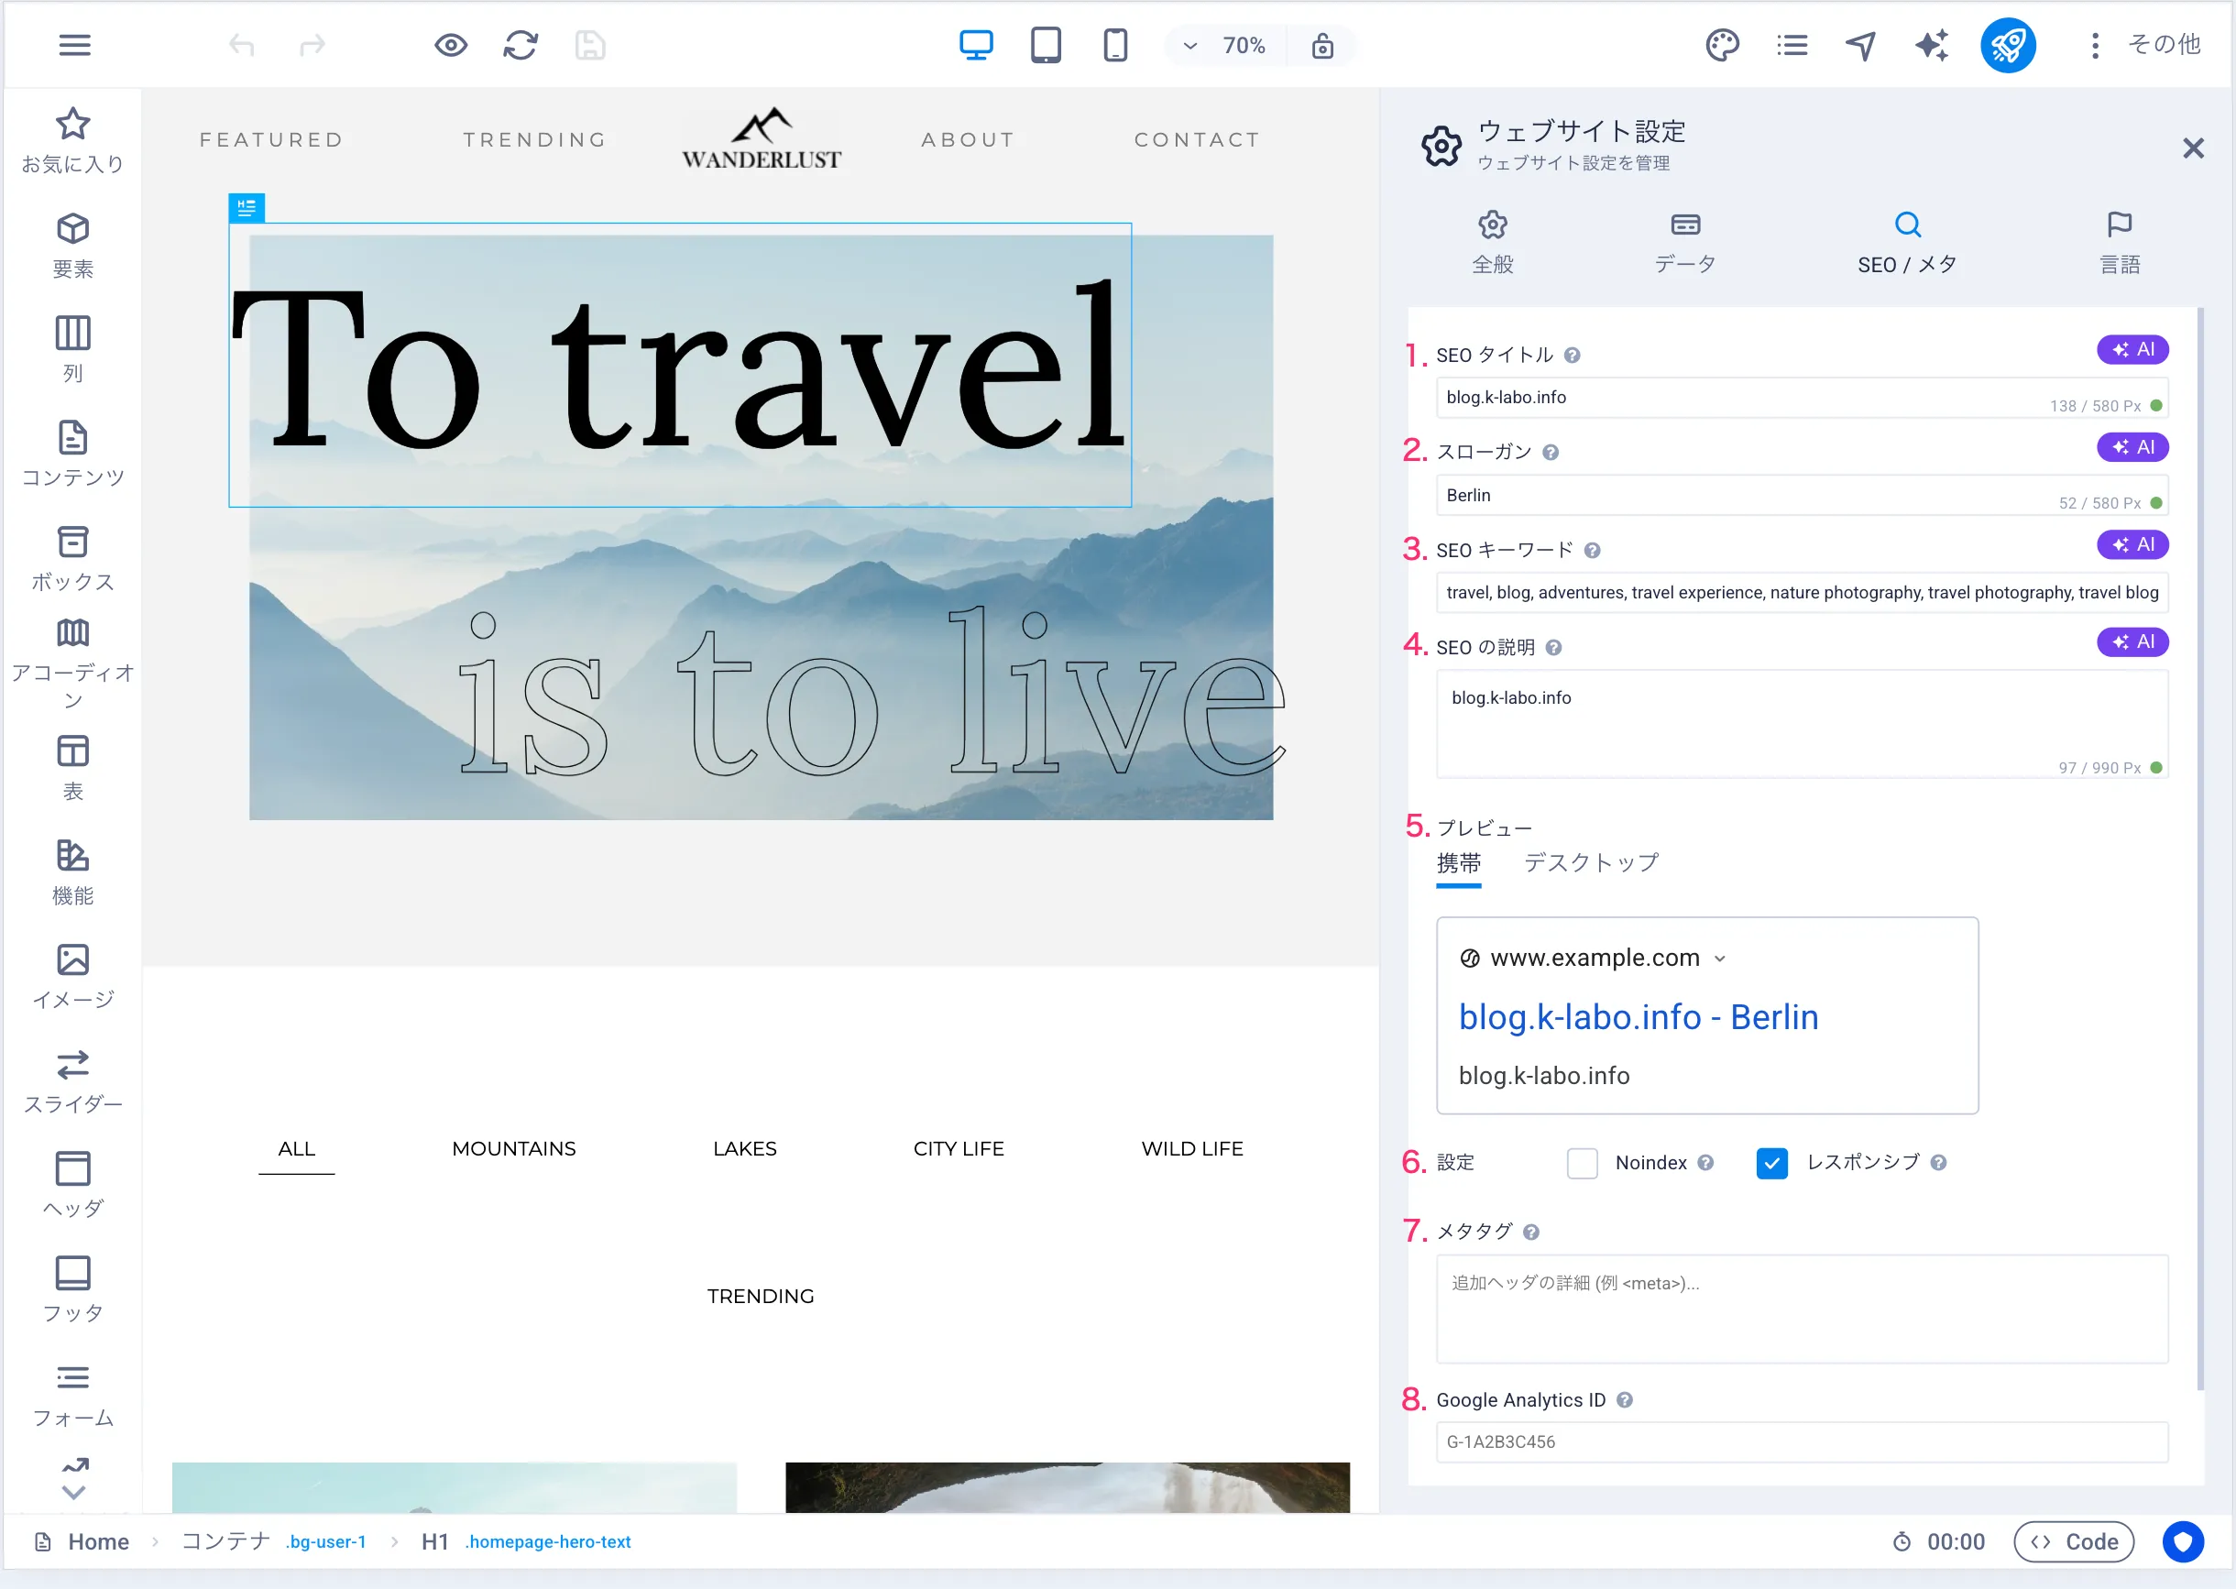Click the Google Analytics ID field
Viewport: 2236px width, 1589px height.
click(x=1802, y=1442)
